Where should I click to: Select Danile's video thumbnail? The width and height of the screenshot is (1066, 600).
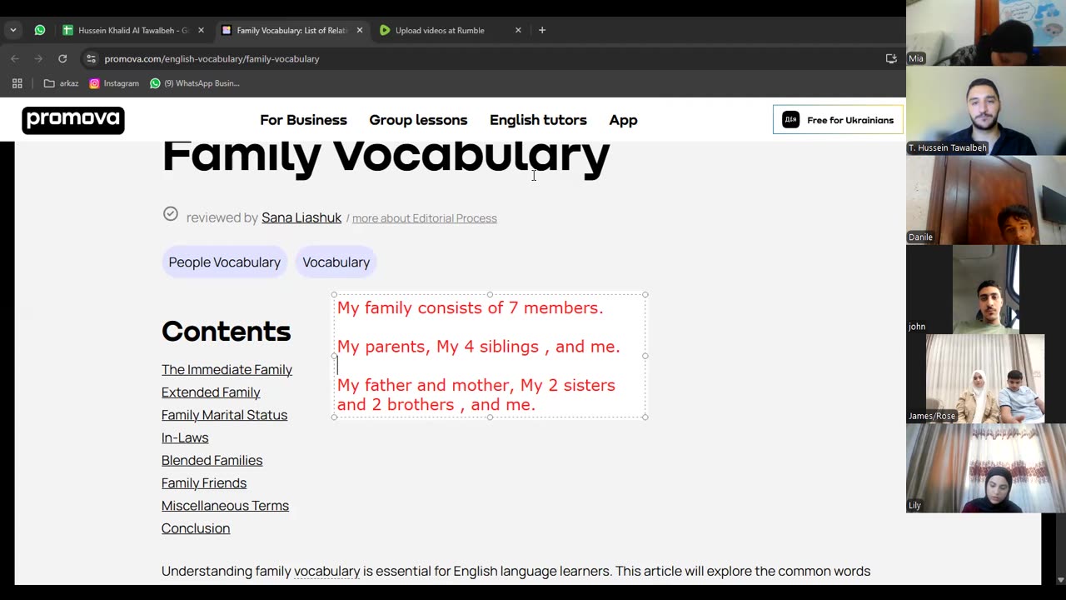(986, 200)
